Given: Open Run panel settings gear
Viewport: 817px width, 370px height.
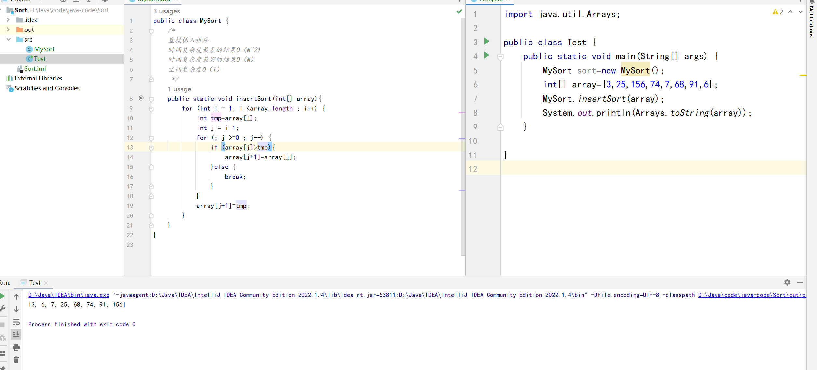Looking at the screenshot, I should pos(787,282).
